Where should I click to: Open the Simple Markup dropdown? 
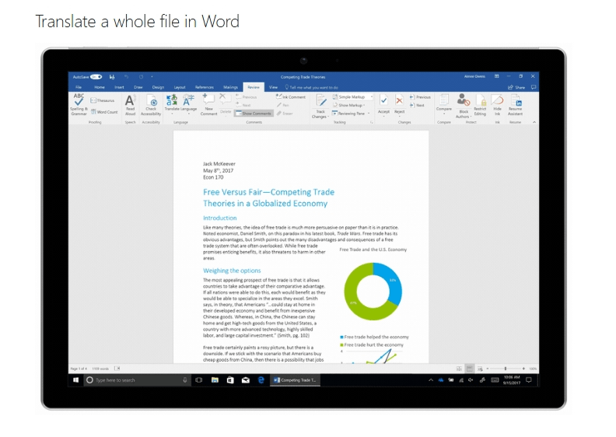tap(352, 96)
